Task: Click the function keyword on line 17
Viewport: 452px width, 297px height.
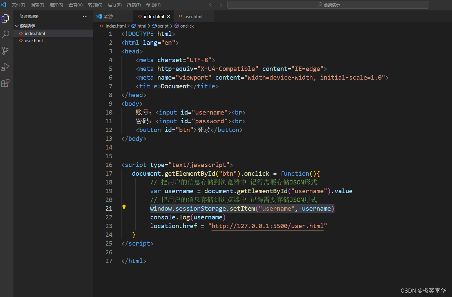Action: (x=295, y=173)
